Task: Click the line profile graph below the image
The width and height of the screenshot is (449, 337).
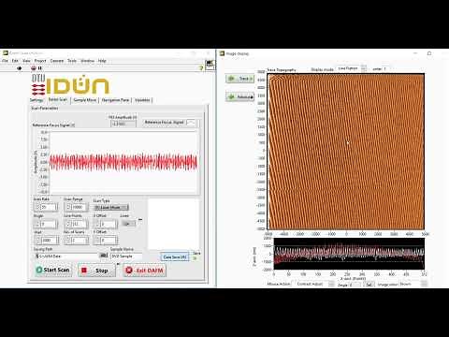Action: coord(349,254)
